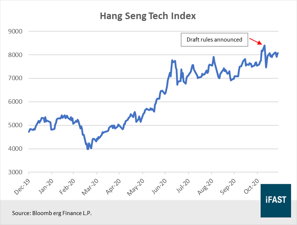
Task: Select the May-20 x-axis label
Action: point(135,186)
